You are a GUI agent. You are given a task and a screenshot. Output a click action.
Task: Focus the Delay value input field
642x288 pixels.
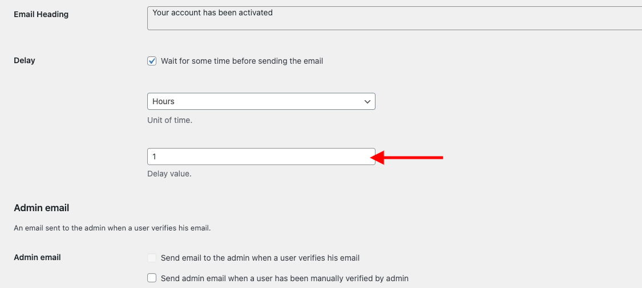click(261, 157)
